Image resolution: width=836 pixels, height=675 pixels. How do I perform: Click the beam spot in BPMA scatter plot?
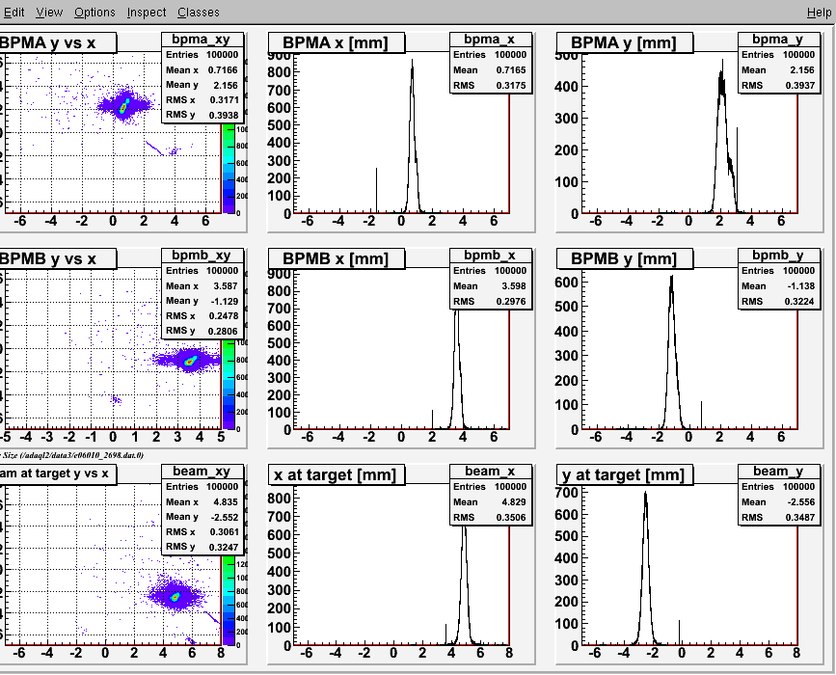coord(124,105)
